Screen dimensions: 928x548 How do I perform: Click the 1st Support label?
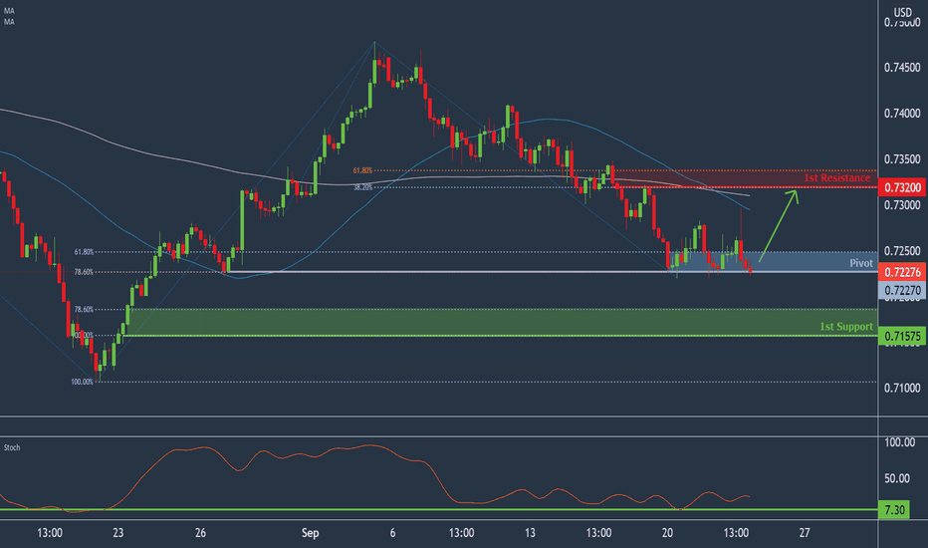(x=846, y=327)
